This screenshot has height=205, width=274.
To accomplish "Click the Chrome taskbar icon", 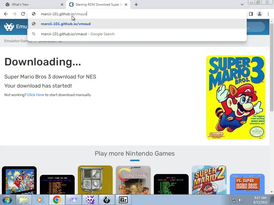I will click(x=57, y=200).
